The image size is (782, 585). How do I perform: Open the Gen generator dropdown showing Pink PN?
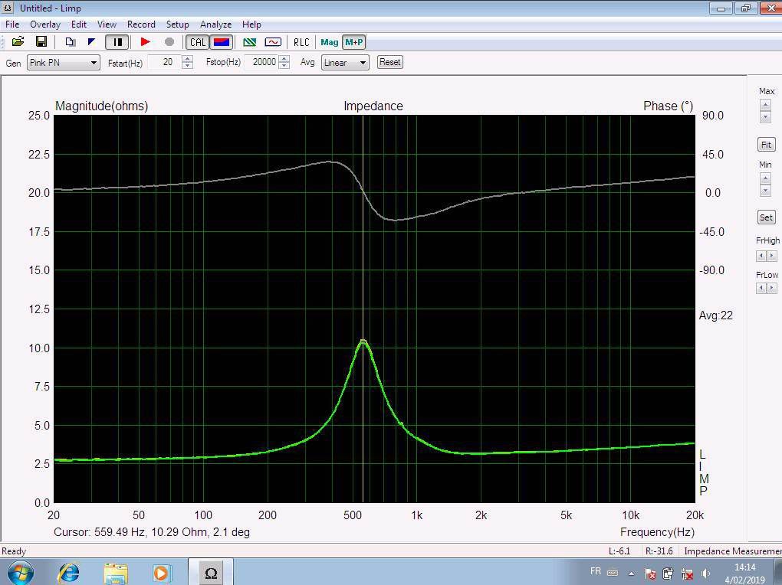coord(64,63)
